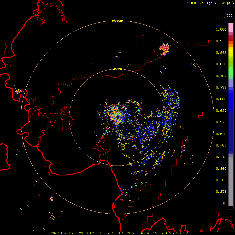This screenshot has width=235, height=235.
Task: Click the 0.787 scale value
Action: click(221, 76)
